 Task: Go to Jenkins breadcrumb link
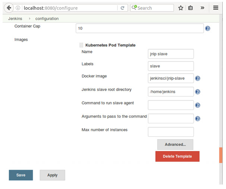point(15,19)
